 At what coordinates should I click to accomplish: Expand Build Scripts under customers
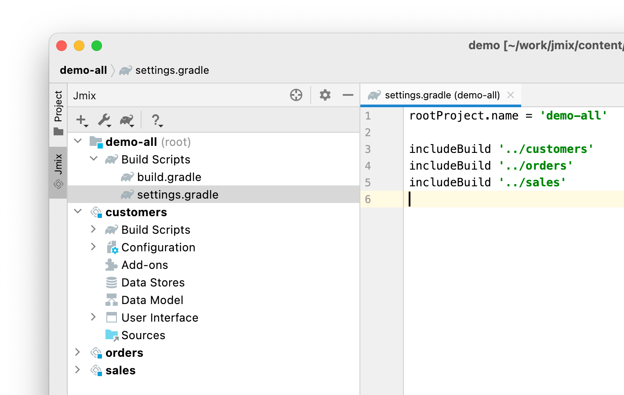tap(93, 229)
